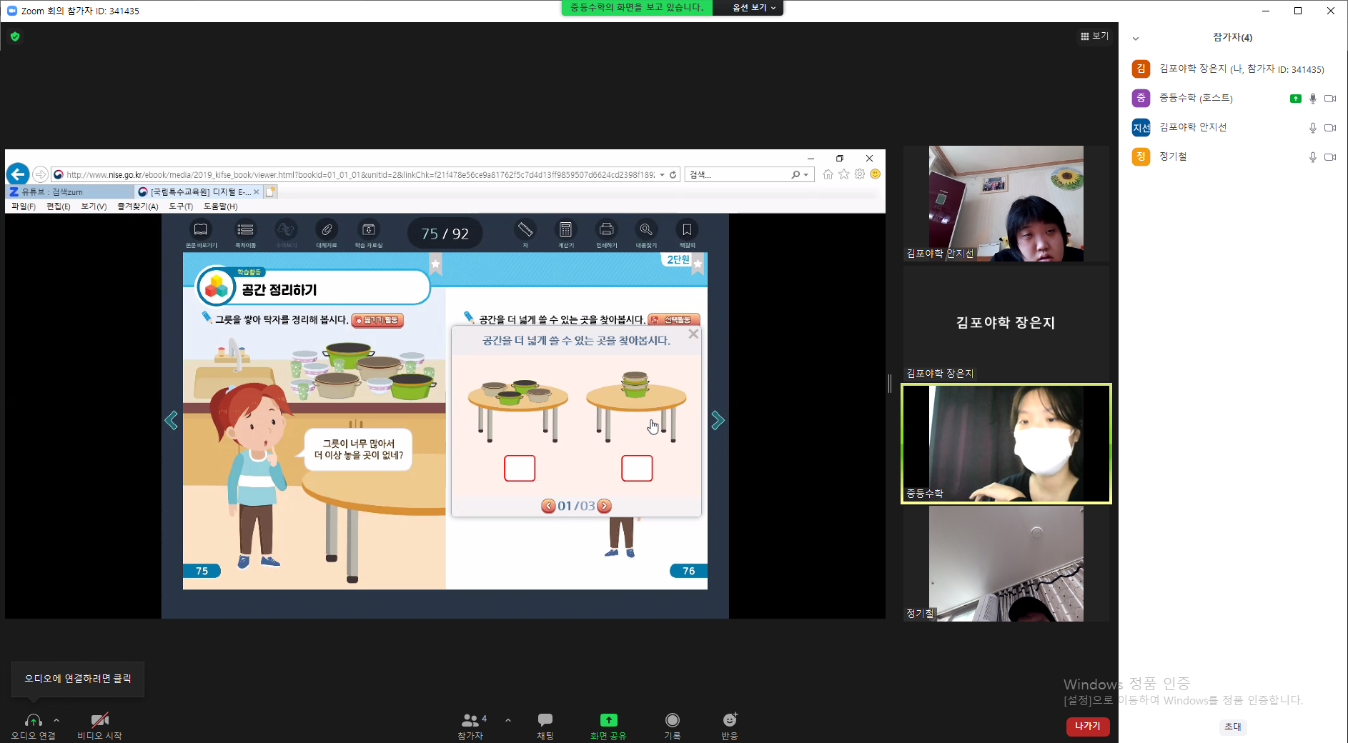Open the ebook table of contents icon
Viewport: 1348px width, 743px height.
(245, 230)
